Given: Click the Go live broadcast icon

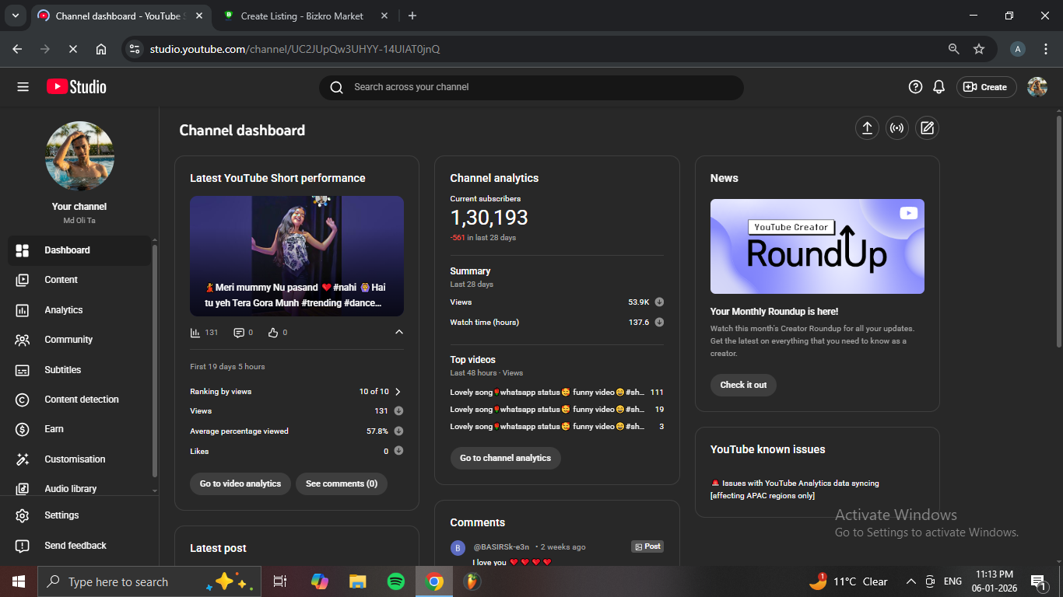Looking at the screenshot, I should (x=897, y=128).
